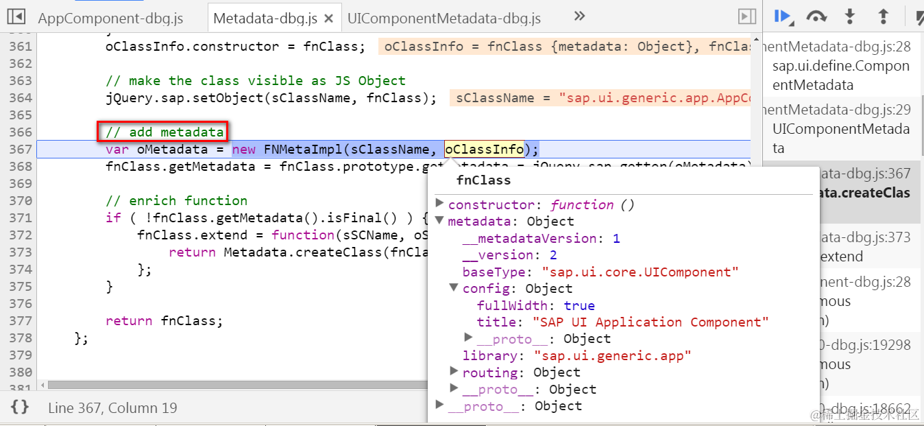Expand the last top-level __proto__ entry
924x426 pixels.
point(440,405)
